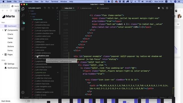Open _1_notifications.scss file

42,56
